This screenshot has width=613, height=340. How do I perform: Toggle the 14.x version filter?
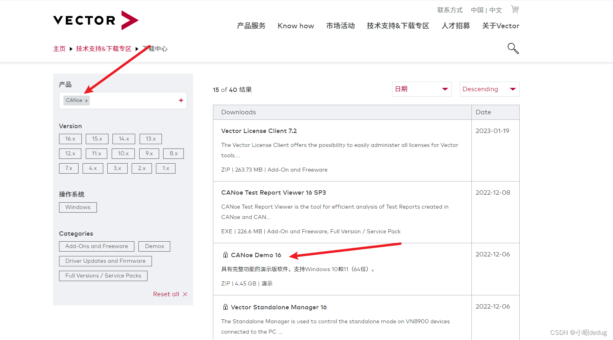pyautogui.click(x=124, y=139)
